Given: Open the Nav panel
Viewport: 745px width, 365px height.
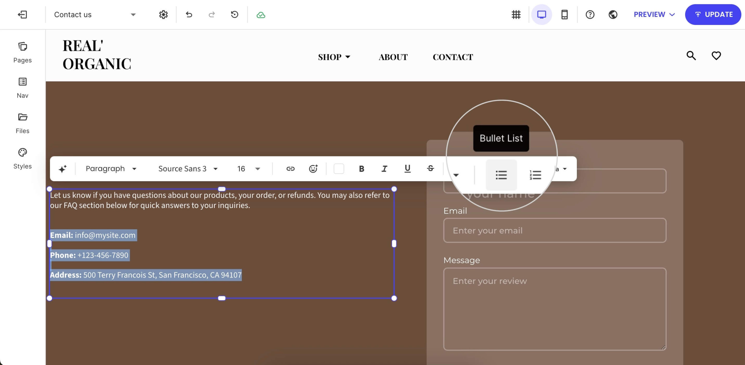Looking at the screenshot, I should [22, 88].
